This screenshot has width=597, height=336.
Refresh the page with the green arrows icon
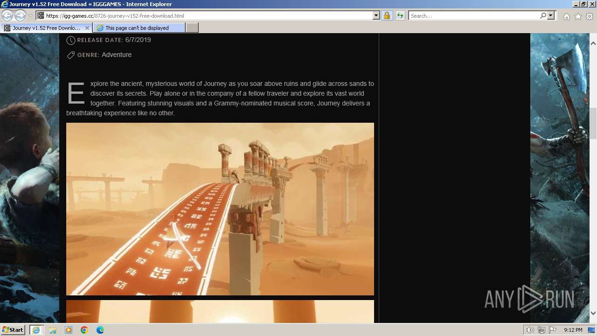tap(400, 16)
